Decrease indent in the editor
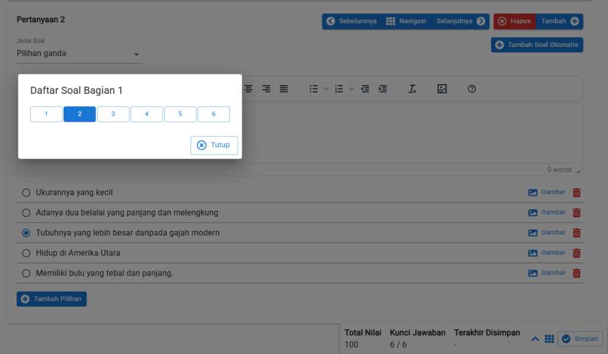Image resolution: width=608 pixels, height=354 pixels. (365, 88)
